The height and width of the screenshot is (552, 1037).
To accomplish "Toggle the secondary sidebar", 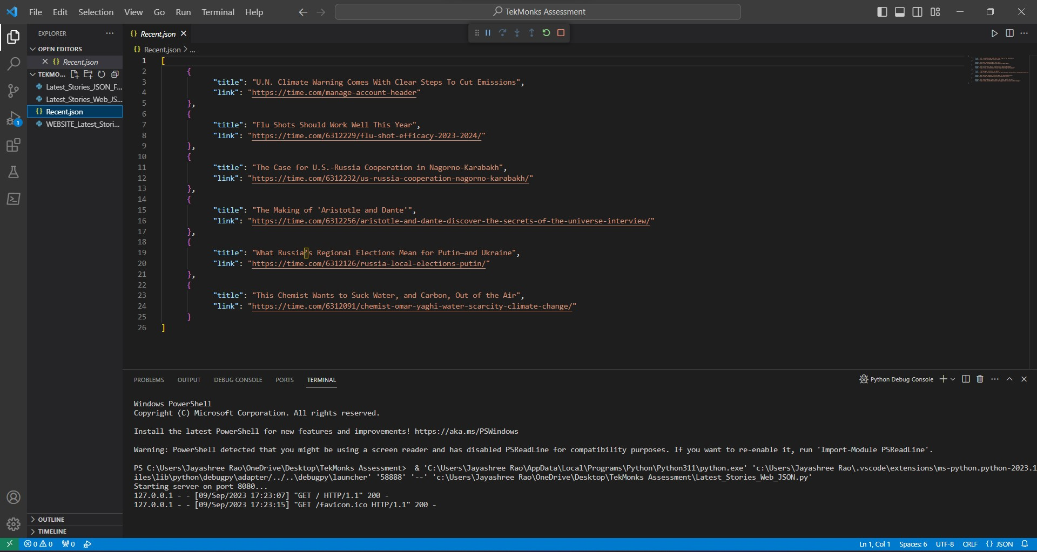I will (x=918, y=11).
